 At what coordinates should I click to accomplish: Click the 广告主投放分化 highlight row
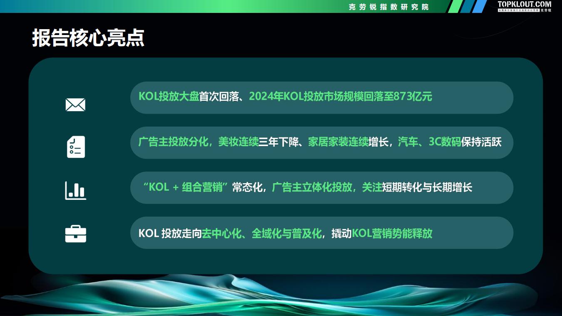[322, 142]
